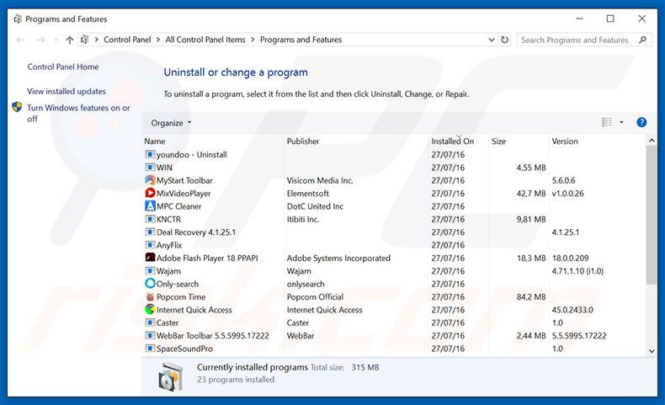This screenshot has height=405, width=665.
Task: Refresh the Programs and Features list
Action: (x=504, y=40)
